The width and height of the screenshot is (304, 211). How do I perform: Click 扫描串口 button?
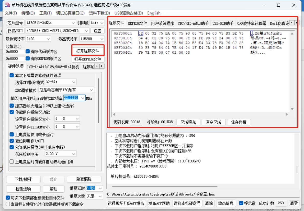pos(15,31)
